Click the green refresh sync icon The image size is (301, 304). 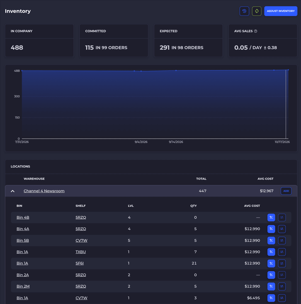coord(257,11)
